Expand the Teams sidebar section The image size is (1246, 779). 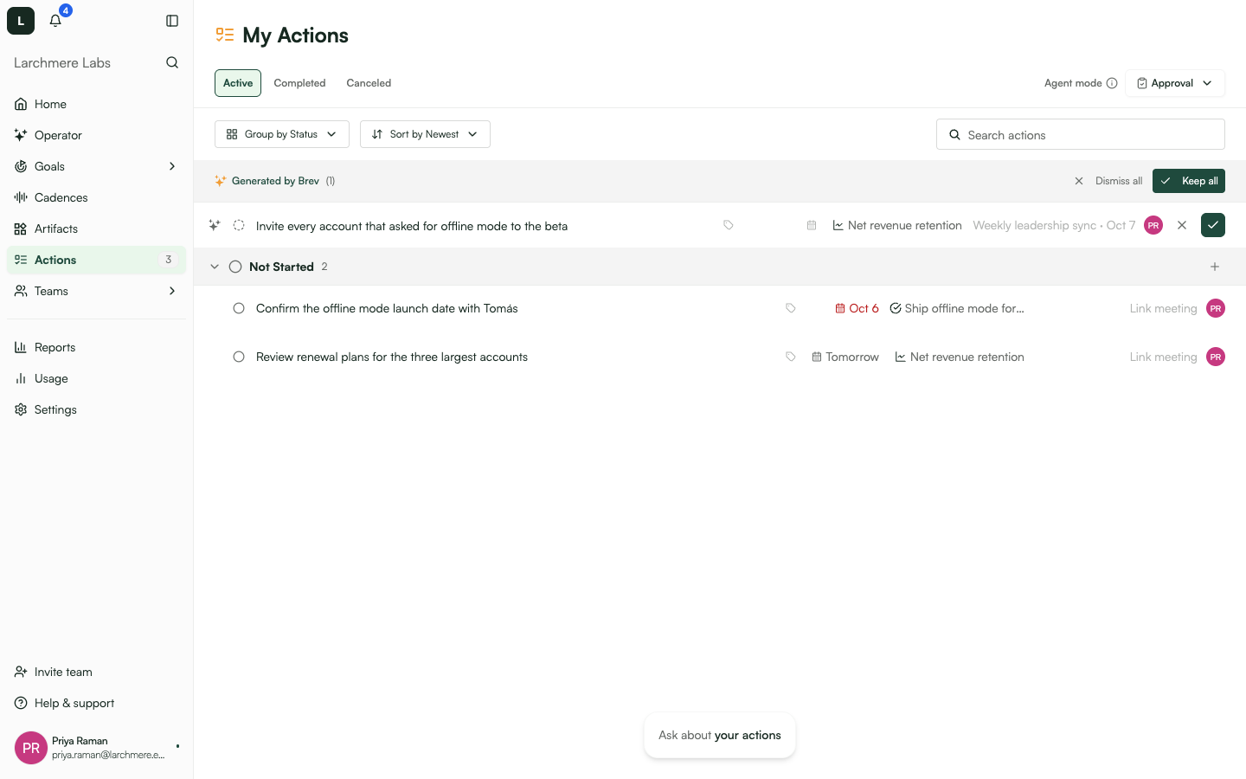pyautogui.click(x=172, y=291)
